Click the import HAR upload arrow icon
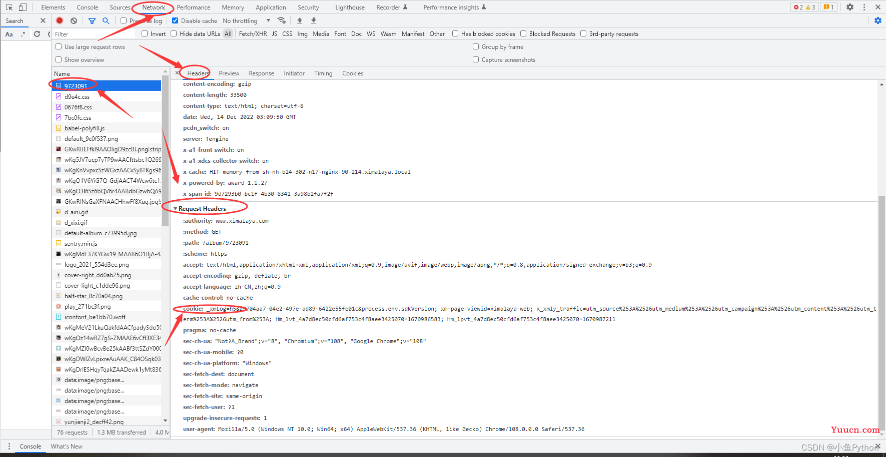The image size is (886, 457). point(300,20)
